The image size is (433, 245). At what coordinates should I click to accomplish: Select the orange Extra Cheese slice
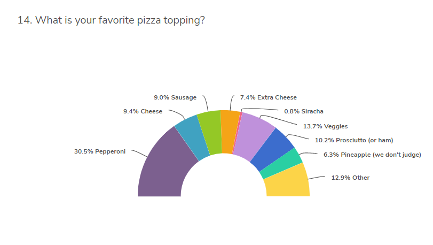229,131
